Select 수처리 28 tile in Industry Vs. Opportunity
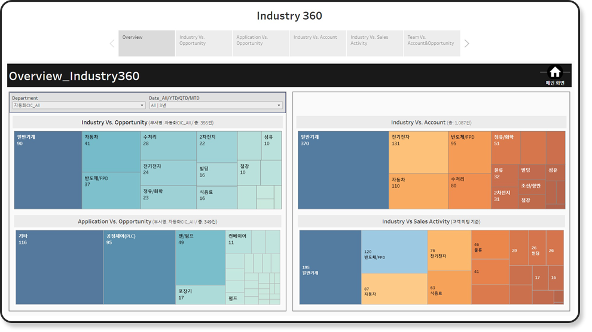The width and height of the screenshot is (592, 332). coord(169,145)
